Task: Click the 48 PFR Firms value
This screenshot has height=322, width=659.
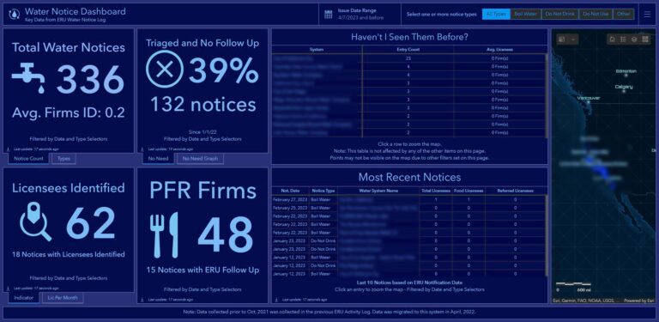Action: tap(226, 234)
